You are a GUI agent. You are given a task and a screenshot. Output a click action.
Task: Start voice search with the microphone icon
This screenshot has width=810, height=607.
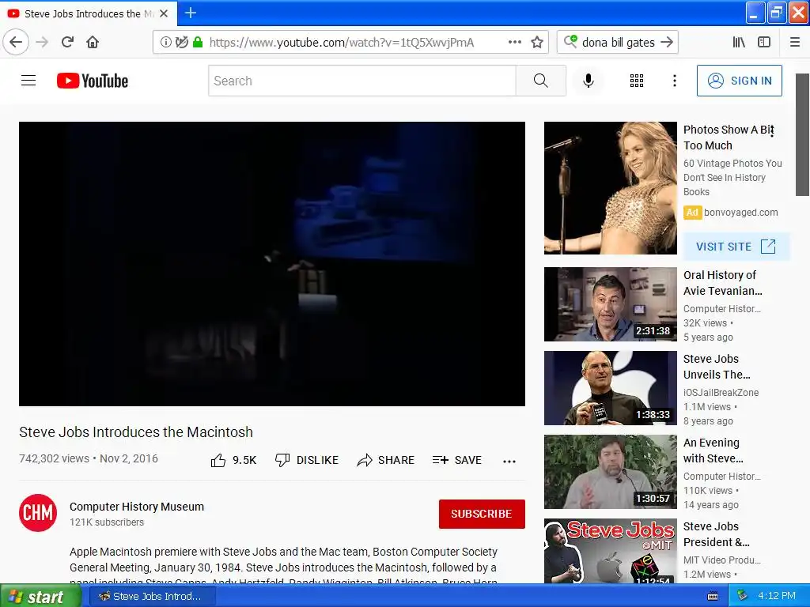click(588, 81)
